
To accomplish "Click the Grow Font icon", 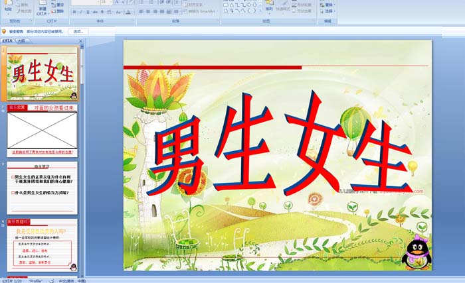I will point(116,3).
